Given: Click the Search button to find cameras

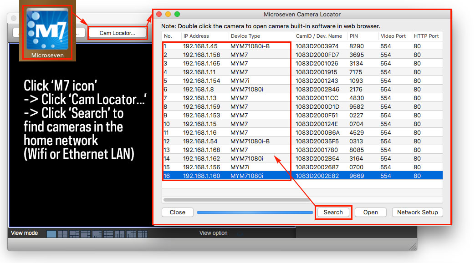Looking at the screenshot, I should [333, 212].
